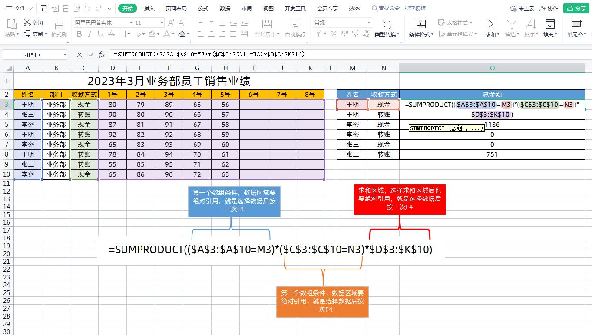Open the border style dropdown

point(129,34)
